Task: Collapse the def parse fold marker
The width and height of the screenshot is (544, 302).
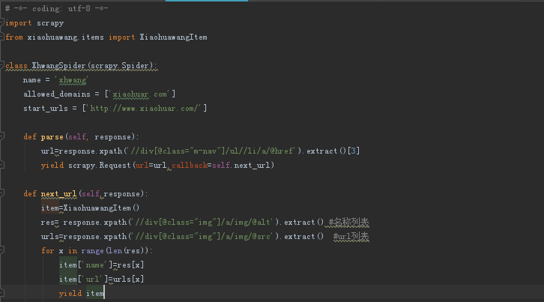Action: (1, 137)
